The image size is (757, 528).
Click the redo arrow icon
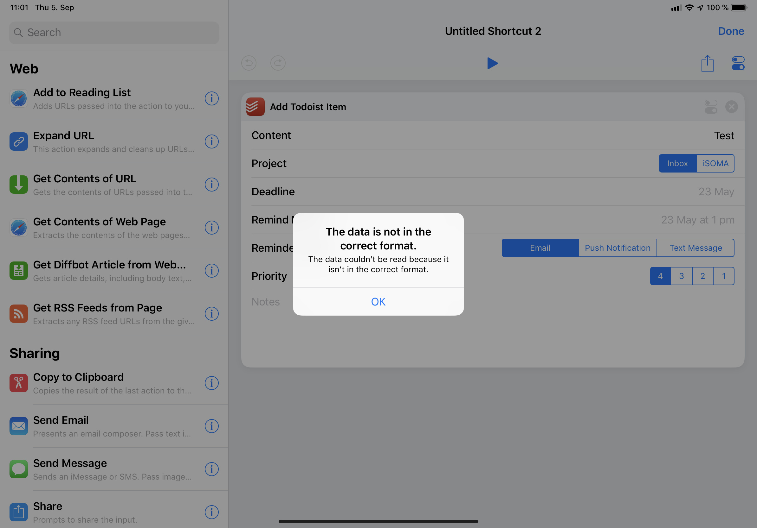click(x=278, y=63)
